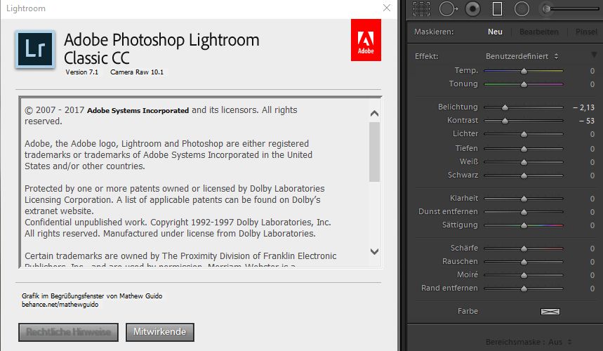Choose the Radial Filter tool

coord(522,8)
